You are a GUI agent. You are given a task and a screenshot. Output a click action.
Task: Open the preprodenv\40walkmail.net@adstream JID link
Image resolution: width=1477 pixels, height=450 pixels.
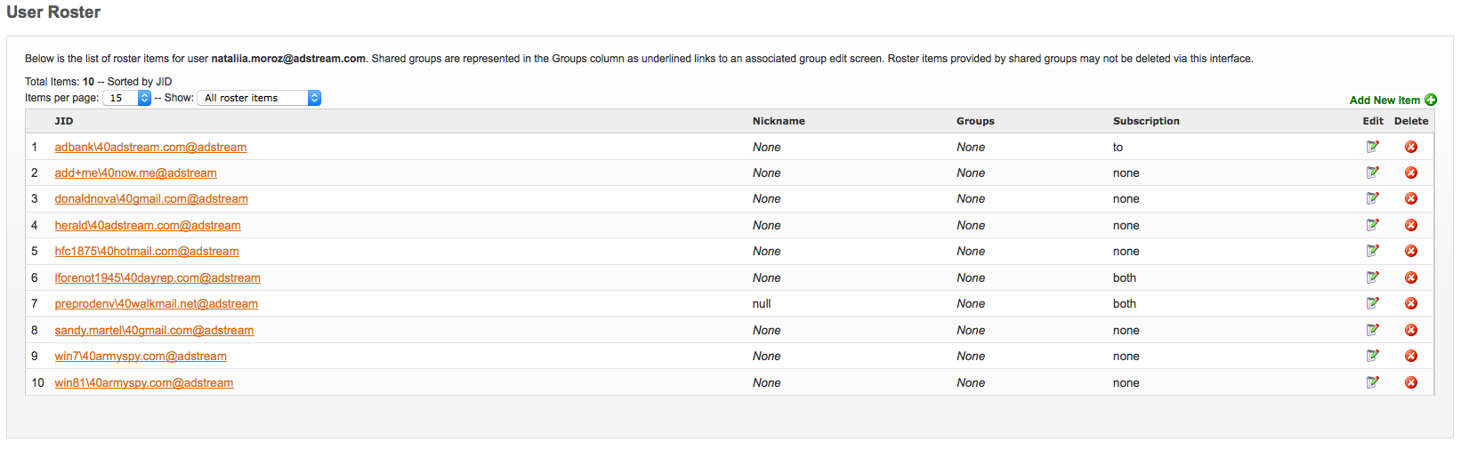point(156,303)
